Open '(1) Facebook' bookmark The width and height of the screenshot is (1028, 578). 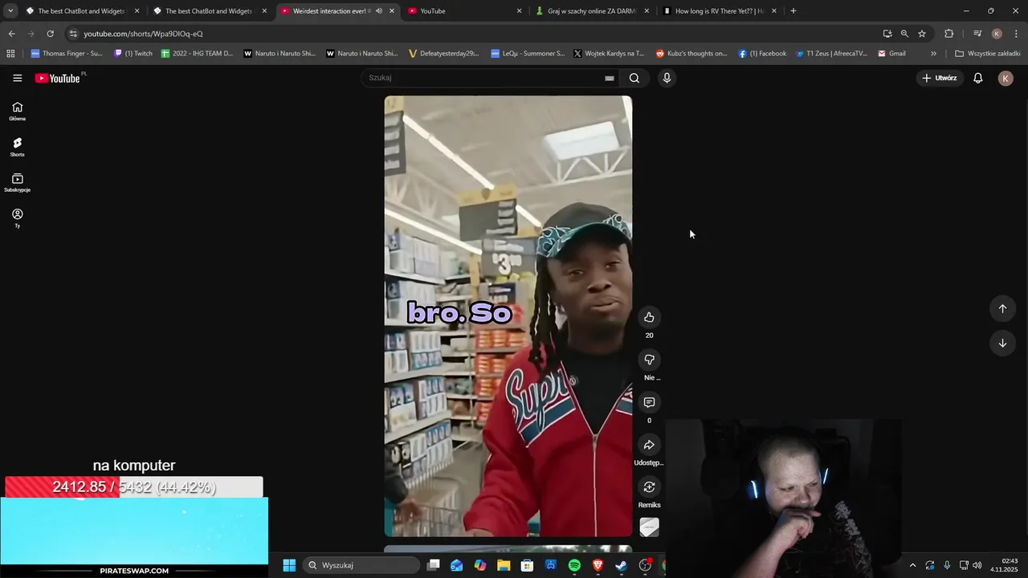coord(762,54)
